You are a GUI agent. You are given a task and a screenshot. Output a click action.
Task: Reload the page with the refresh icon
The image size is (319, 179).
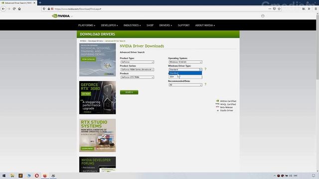click(14, 9)
